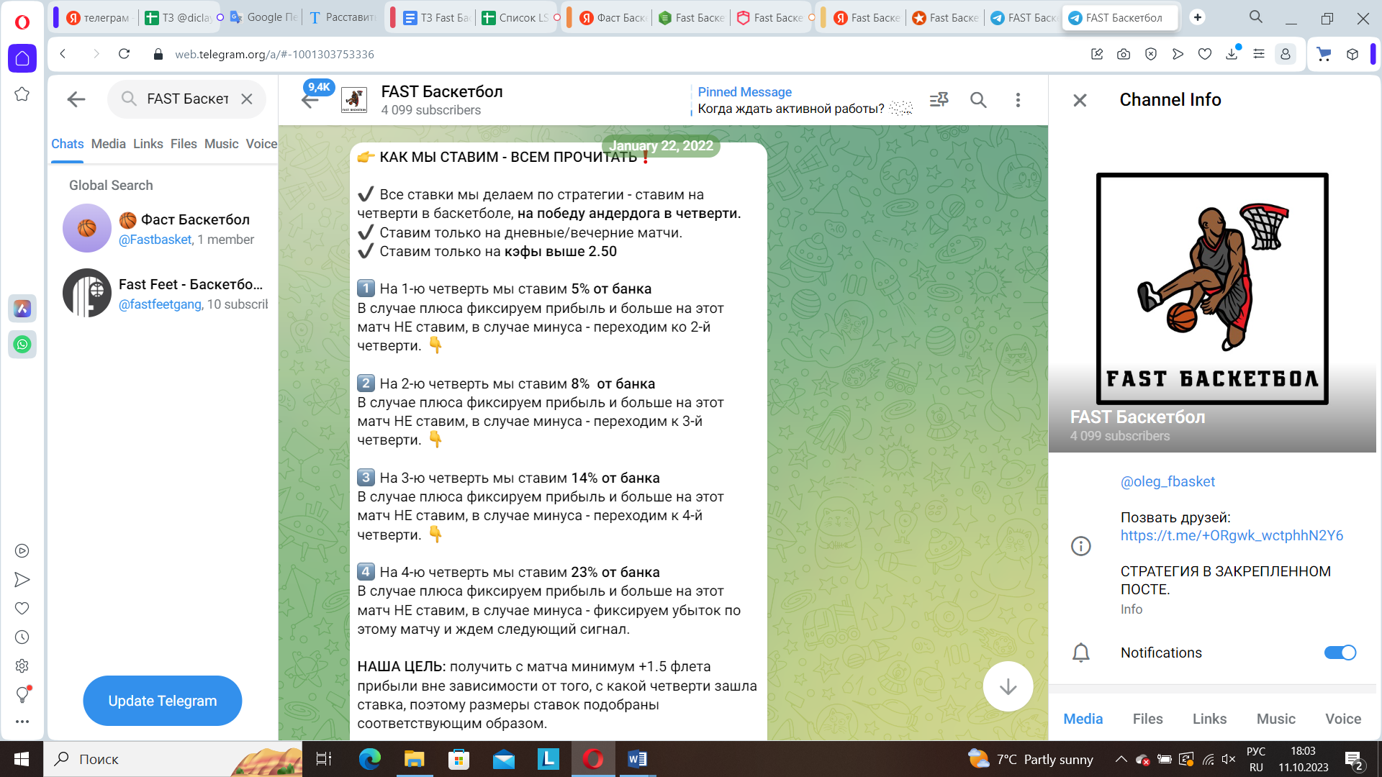The image size is (1382, 777).
Task: Open Microsoft Edge from taskbar
Action: 369,759
